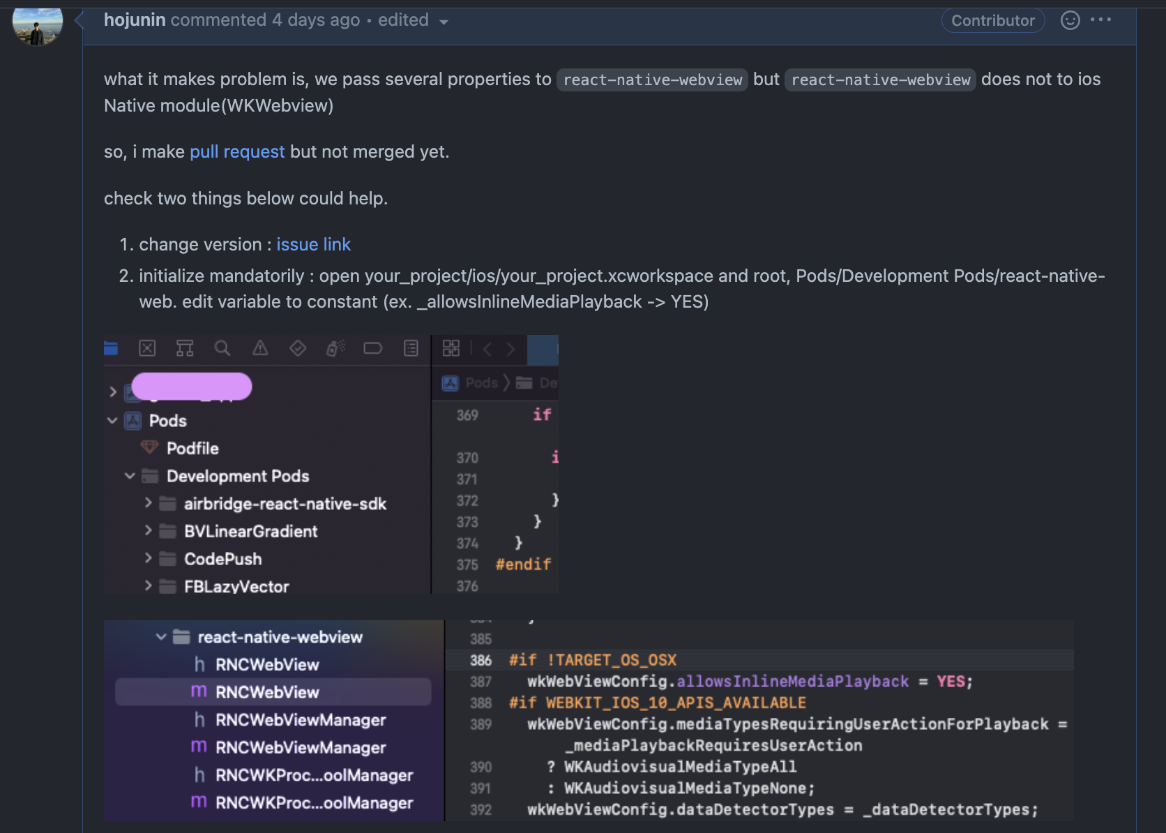Image resolution: width=1166 pixels, height=833 pixels.
Task: Select the Breakpoint navigator tag icon
Action: coord(373,348)
